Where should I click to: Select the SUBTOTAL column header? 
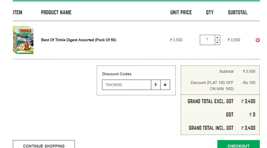237,12
